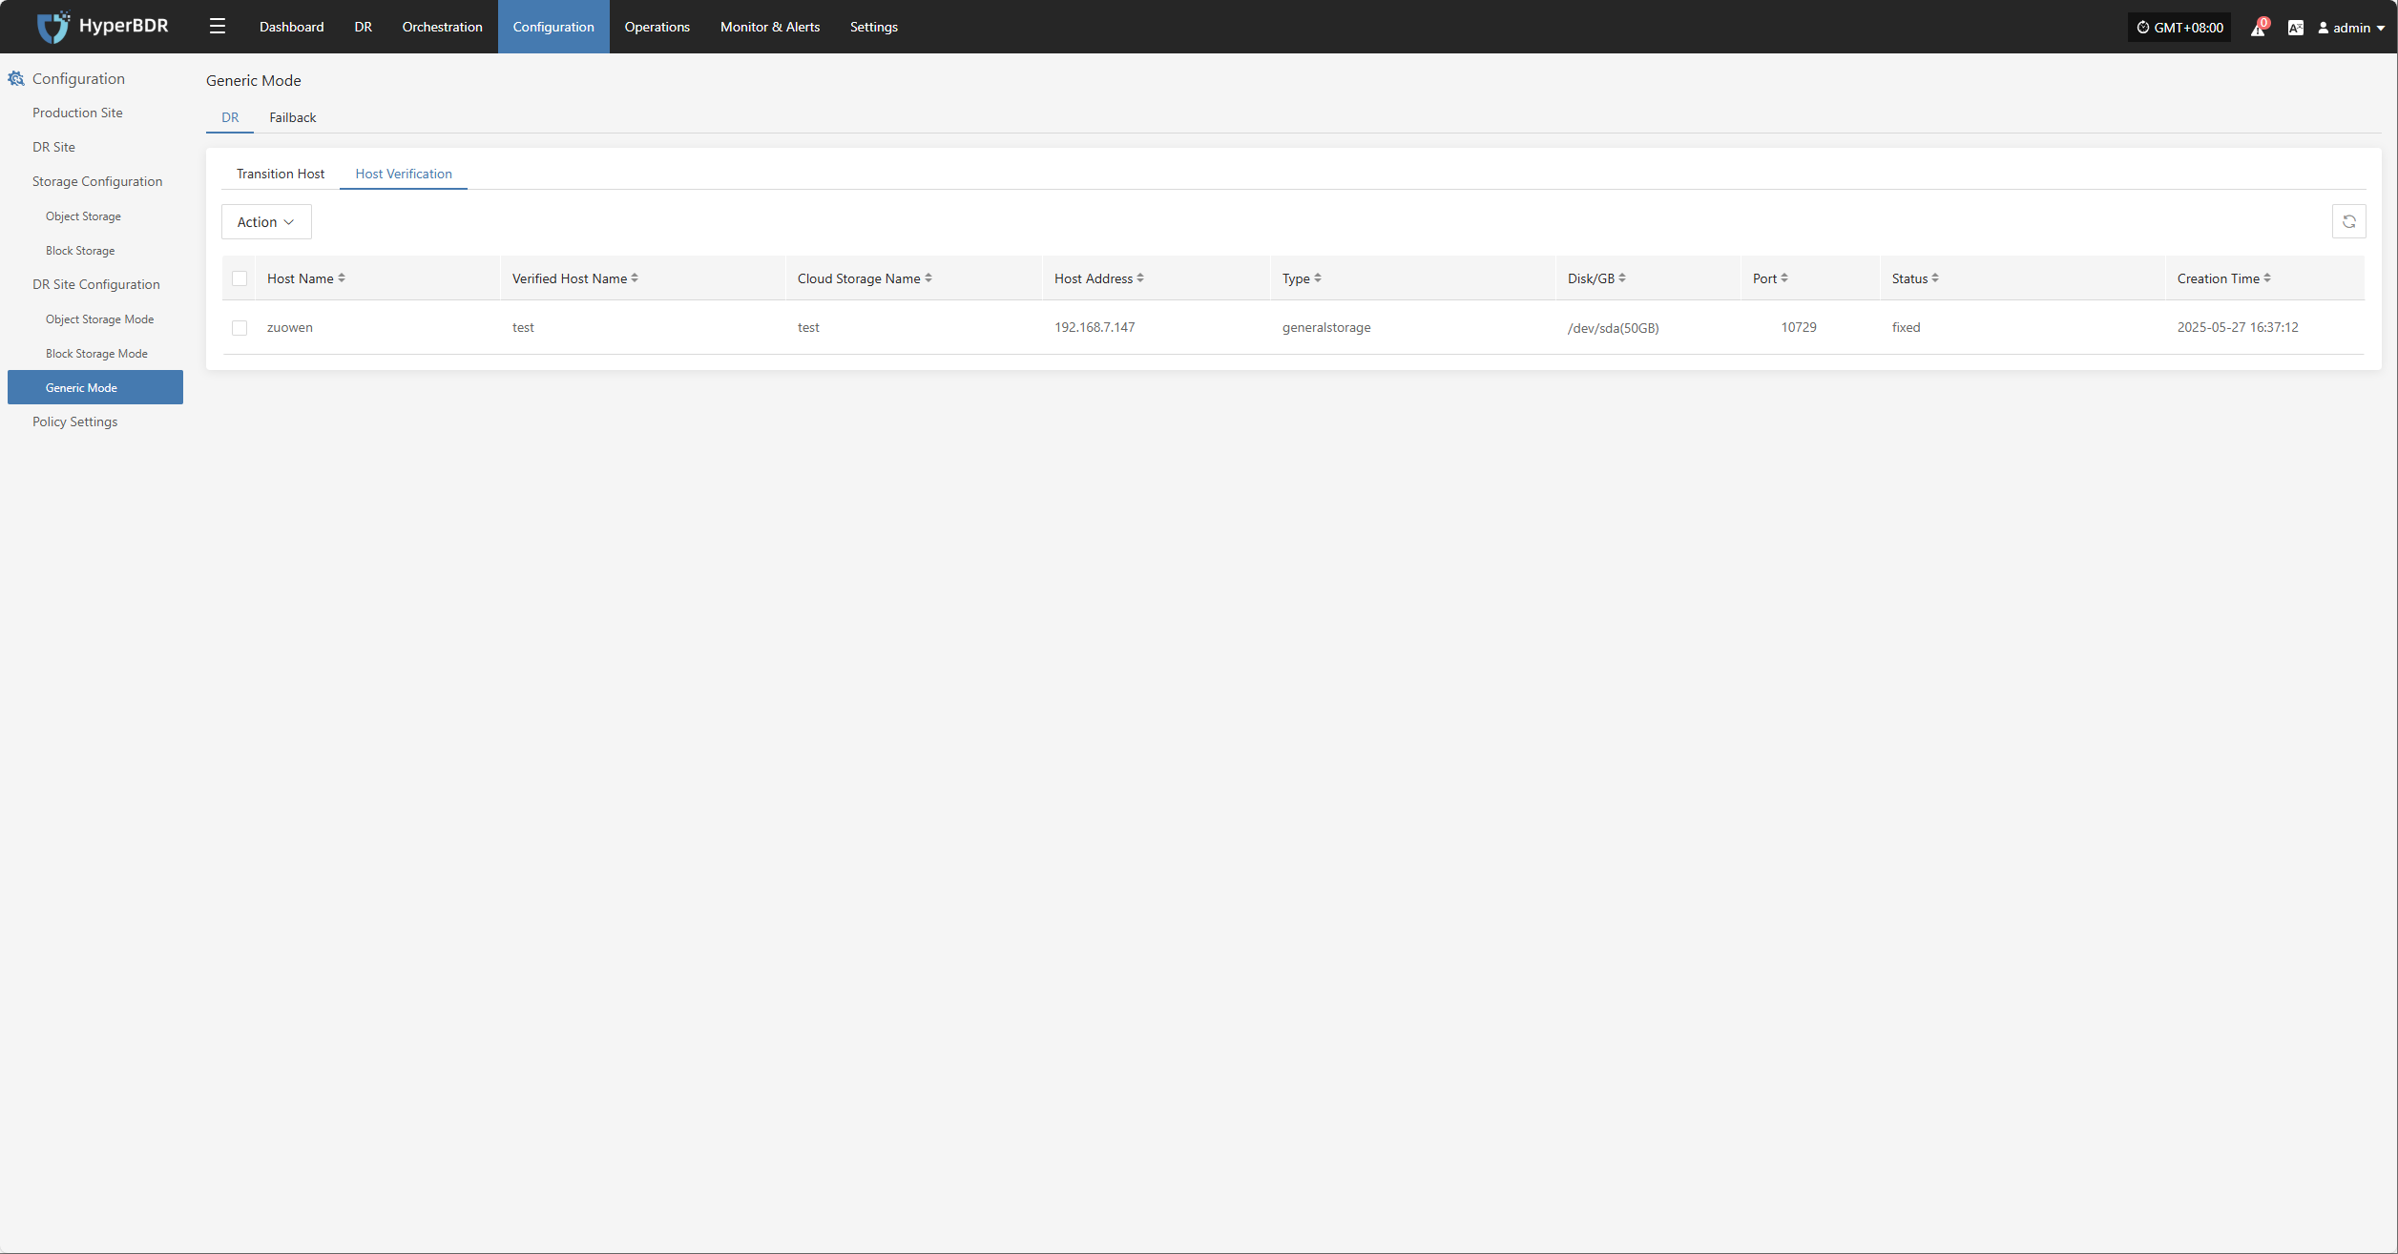Open the admin user dropdown
This screenshot has height=1254, width=2398.
(2351, 28)
